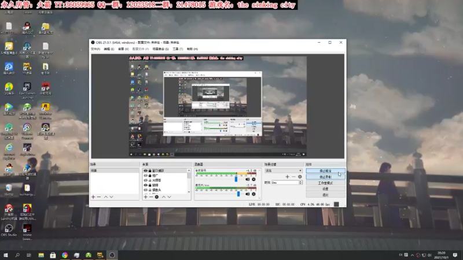Open the Windows Start menu
Viewport: 463px width, 260px height.
click(6, 255)
